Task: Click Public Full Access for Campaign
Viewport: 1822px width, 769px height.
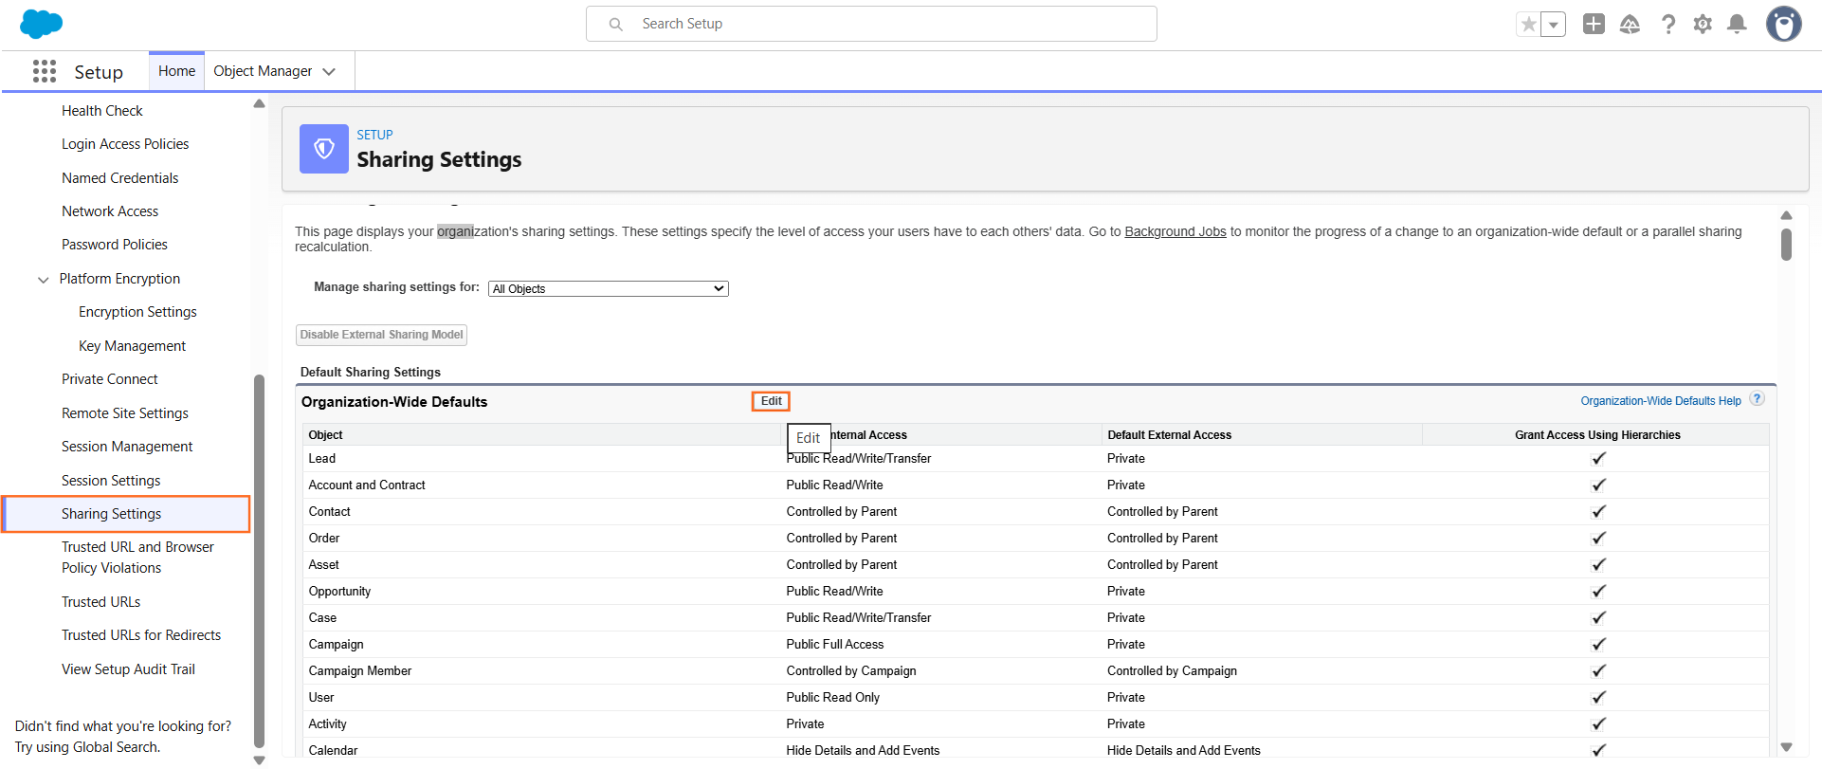Action: click(834, 644)
